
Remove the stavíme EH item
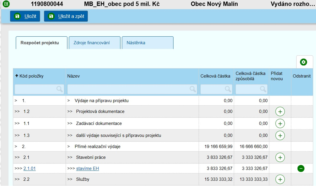point(301,168)
